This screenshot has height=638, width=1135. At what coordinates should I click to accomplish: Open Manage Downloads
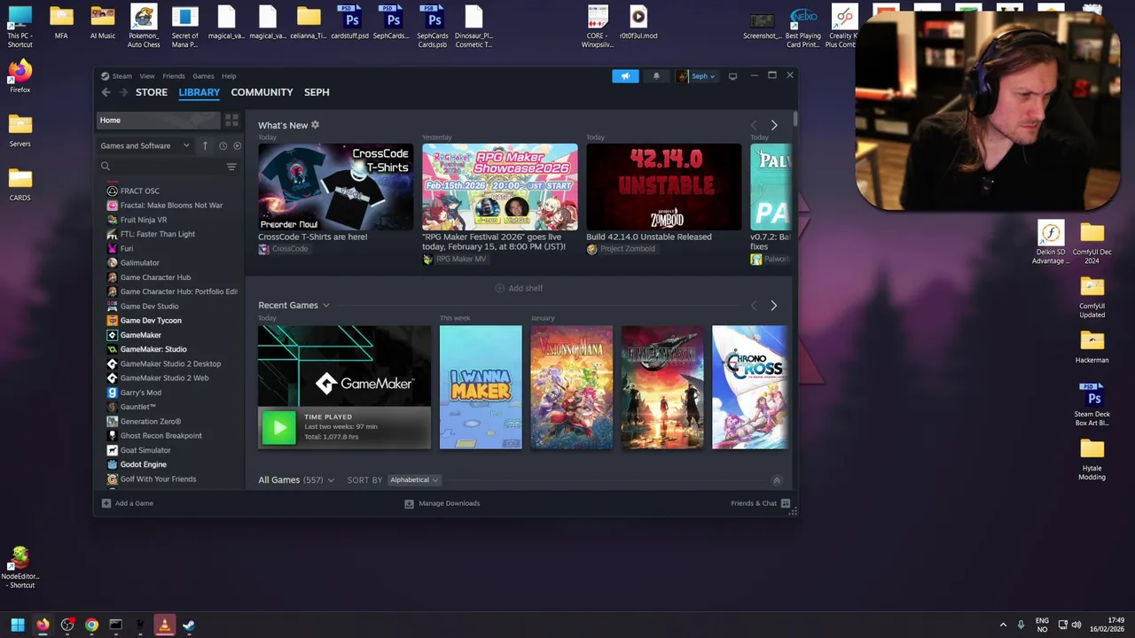click(x=442, y=503)
